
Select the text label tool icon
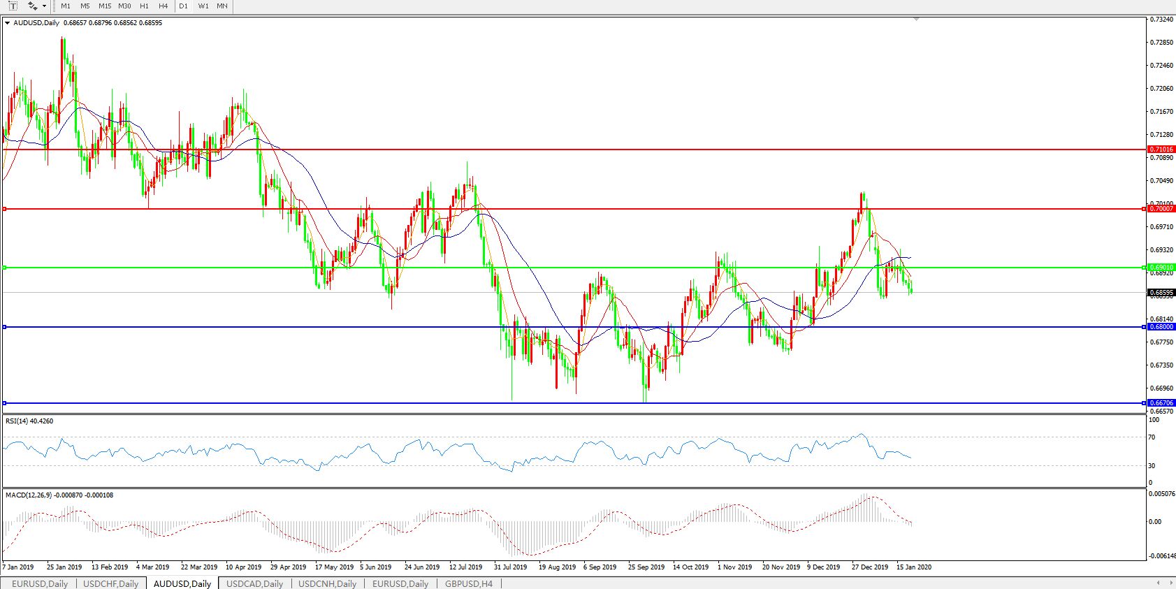(12, 6)
